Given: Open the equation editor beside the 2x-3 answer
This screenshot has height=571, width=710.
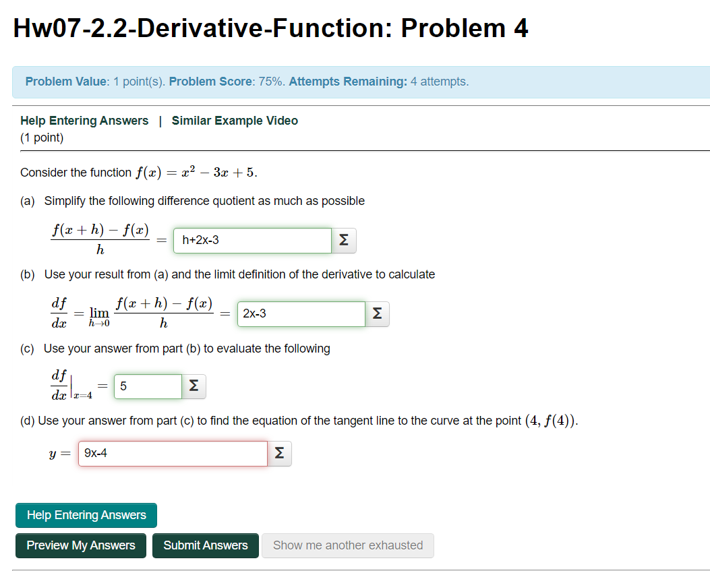Looking at the screenshot, I should [x=377, y=313].
